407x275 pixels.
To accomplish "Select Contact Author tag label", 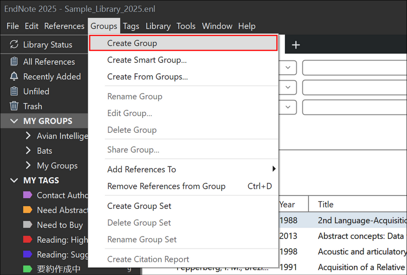I will pos(62,195).
